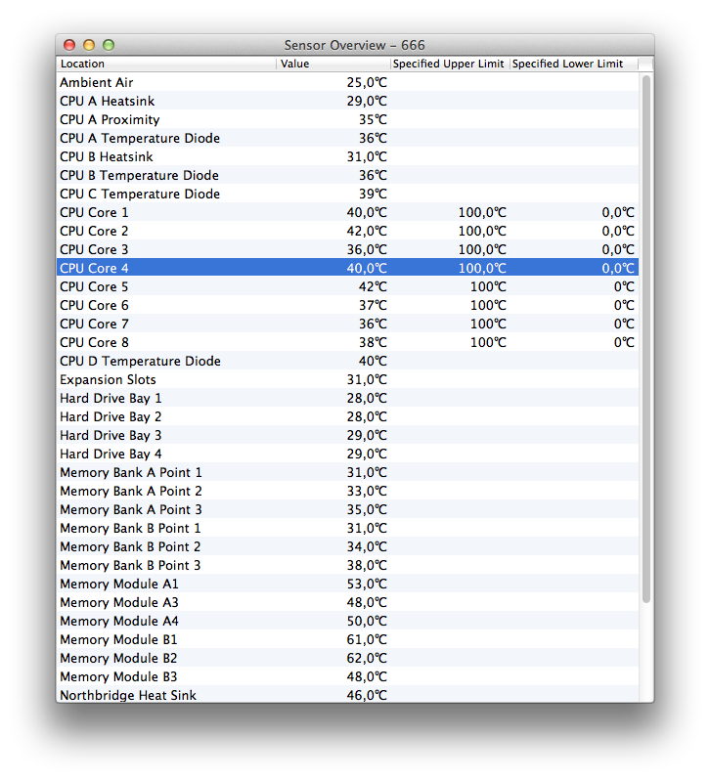Select the CPU C Temperature Diode row

click(x=347, y=194)
